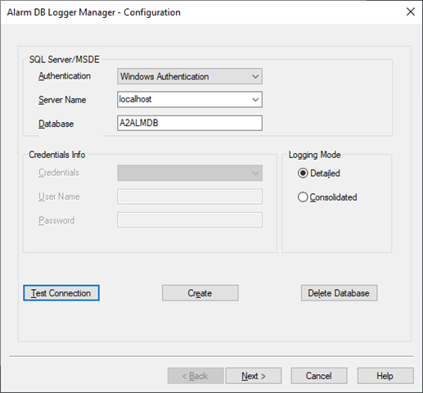Click the User Name field

[x=190, y=196]
